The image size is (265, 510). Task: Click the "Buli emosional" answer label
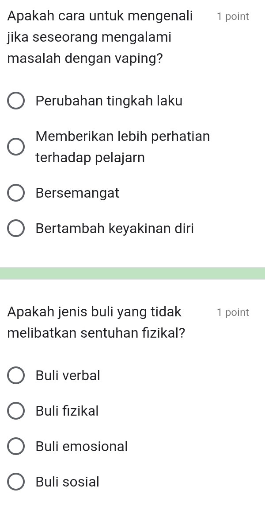point(82,447)
